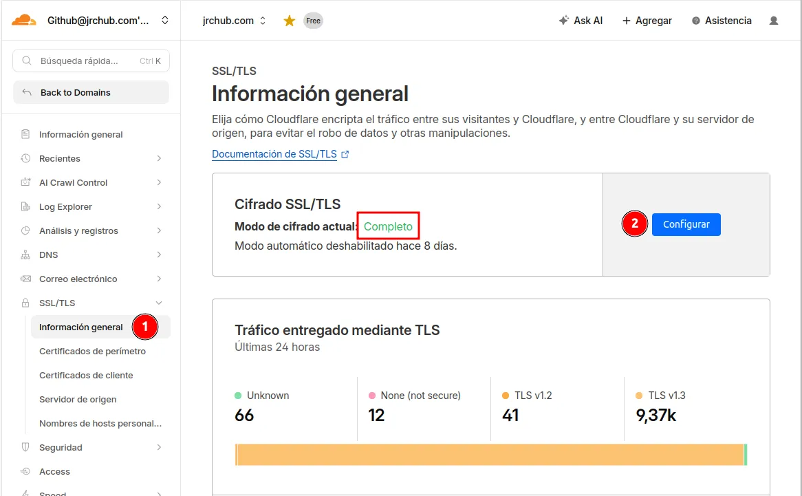Screen dimensions: 802x496
Task: Click the star favorite icon next to jrchub.com
Action: (x=290, y=21)
